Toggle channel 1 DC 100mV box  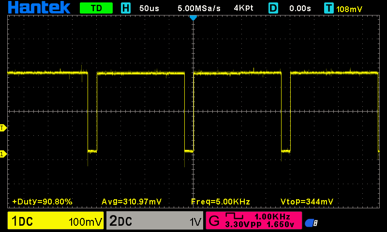tap(56, 221)
